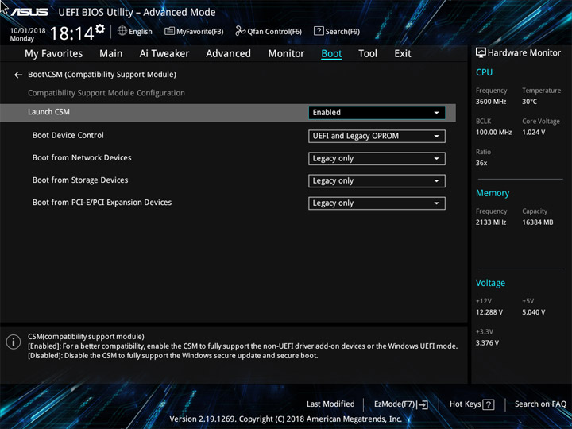Select the Boot tab
This screenshot has height=429, width=572.
pyautogui.click(x=331, y=54)
